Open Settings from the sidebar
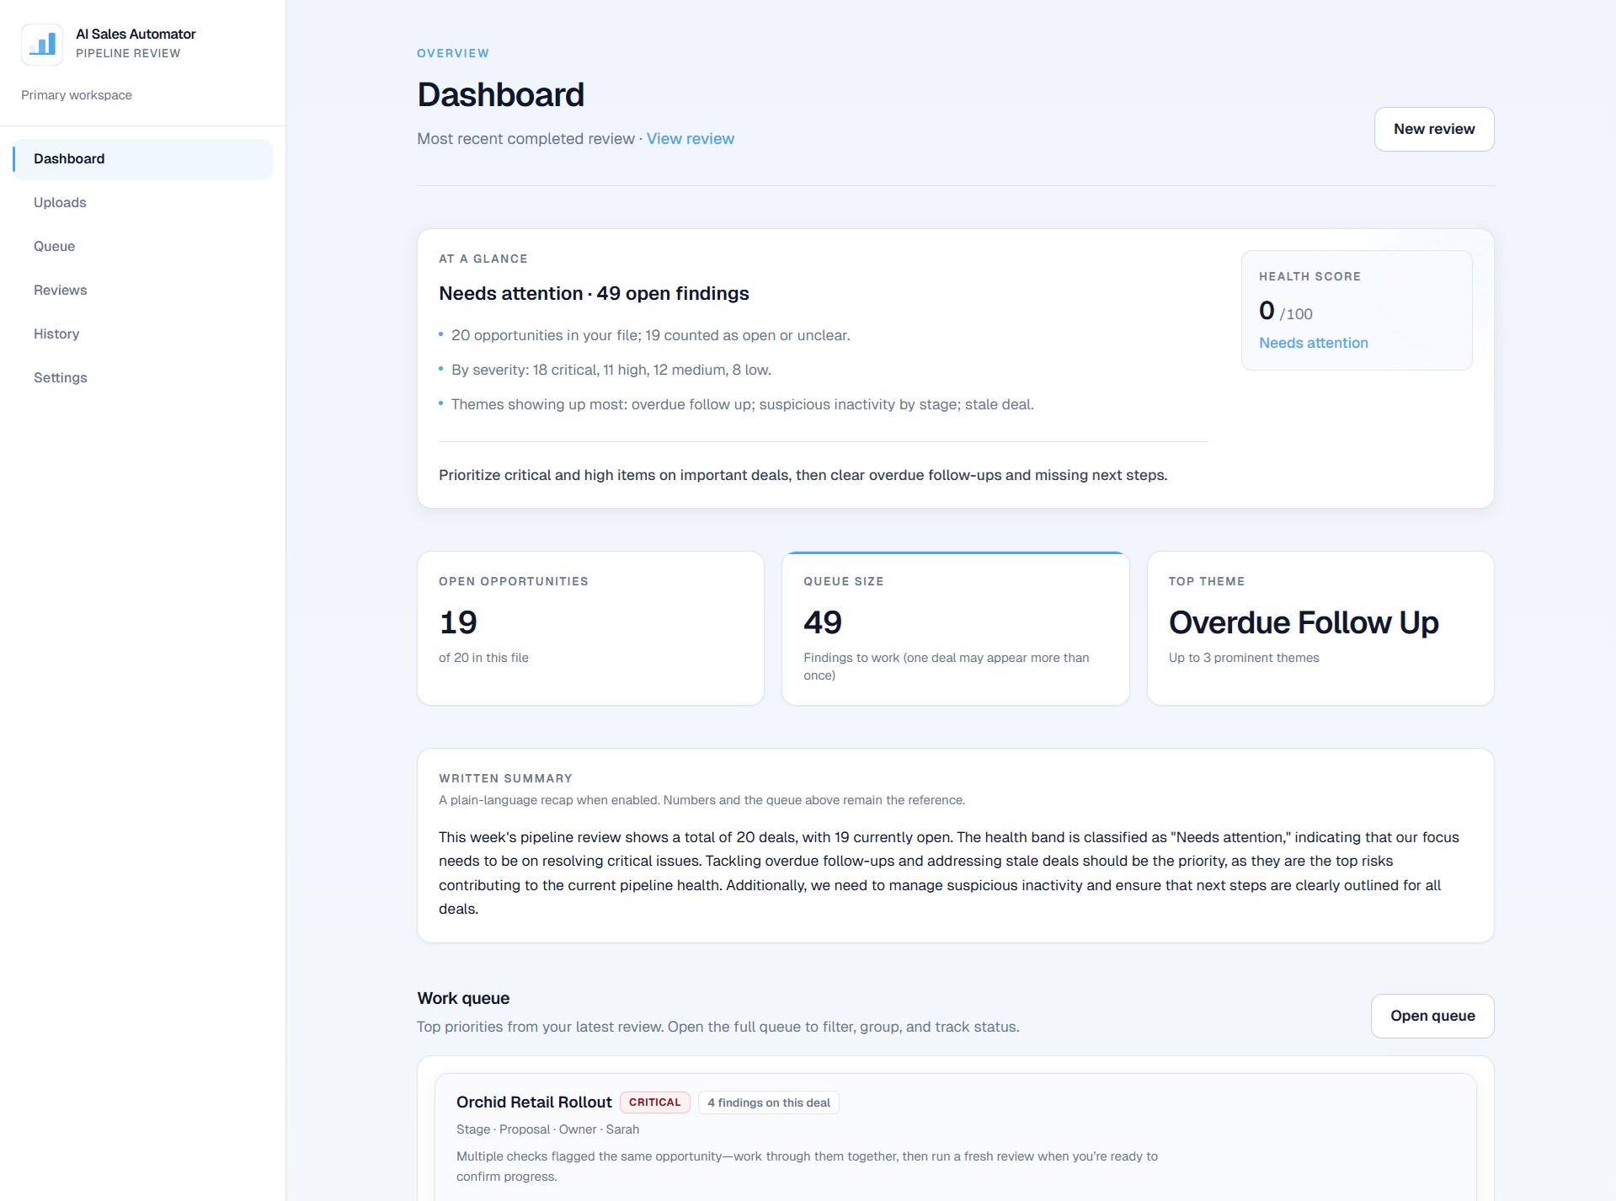 click(60, 377)
